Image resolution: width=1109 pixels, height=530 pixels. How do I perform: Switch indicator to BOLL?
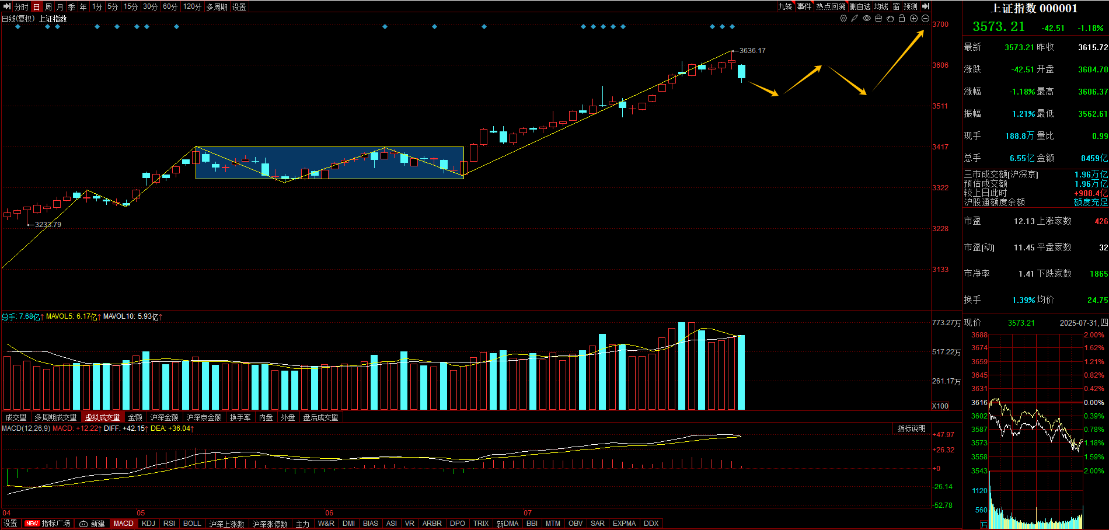(192, 524)
